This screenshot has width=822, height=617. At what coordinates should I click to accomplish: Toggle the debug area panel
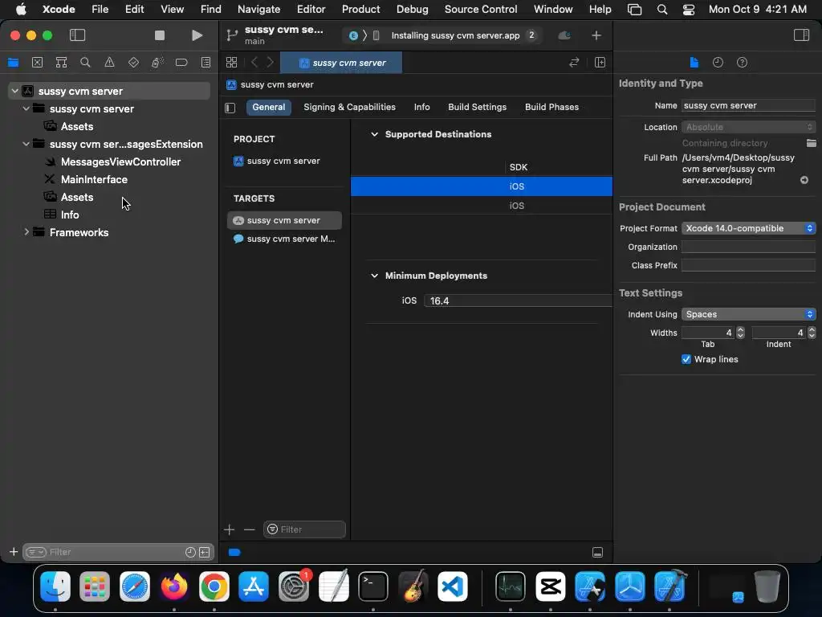[597, 552]
